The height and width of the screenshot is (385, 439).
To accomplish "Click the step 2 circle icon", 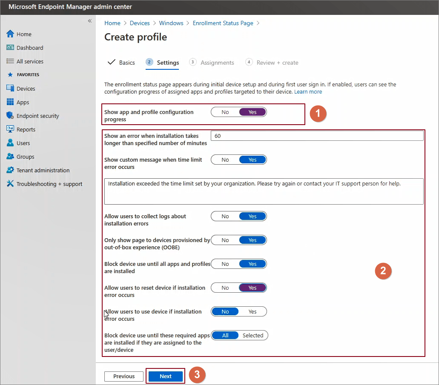I will 149,62.
